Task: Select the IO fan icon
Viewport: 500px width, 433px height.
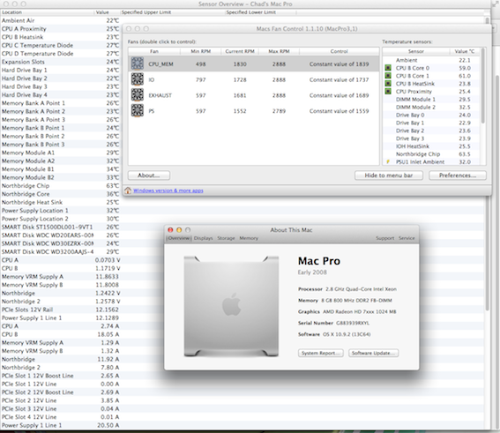Action: pos(138,79)
